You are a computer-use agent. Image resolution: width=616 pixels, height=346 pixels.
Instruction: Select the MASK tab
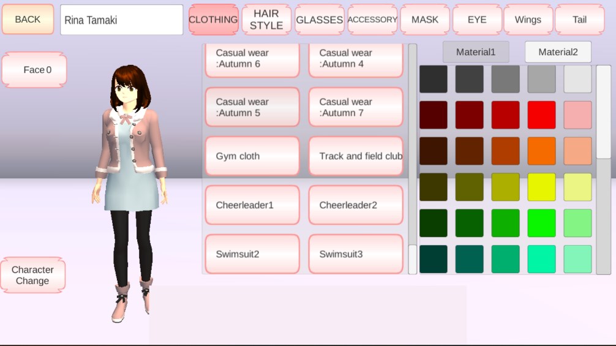pyautogui.click(x=425, y=20)
